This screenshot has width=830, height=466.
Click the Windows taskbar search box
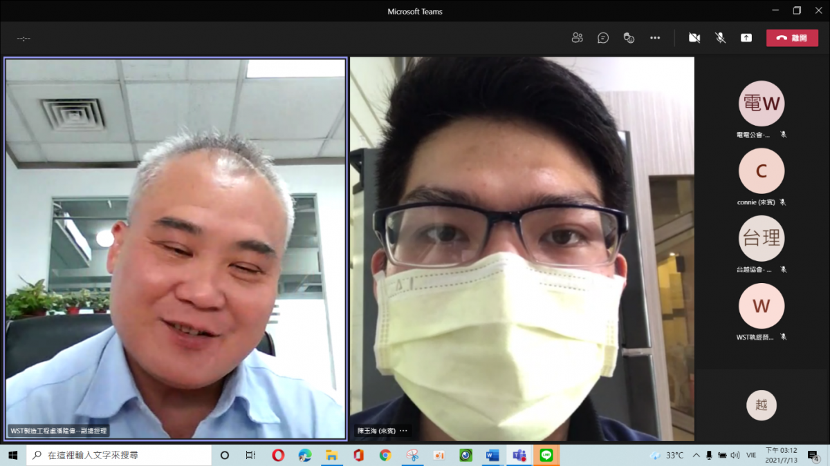click(119, 456)
